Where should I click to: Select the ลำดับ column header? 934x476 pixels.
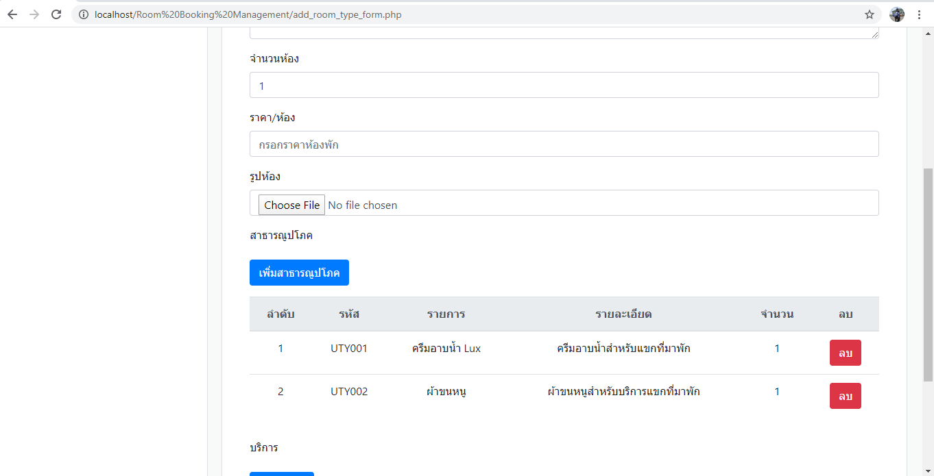(280, 314)
